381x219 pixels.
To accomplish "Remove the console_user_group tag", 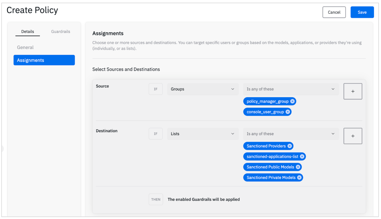I will click(288, 112).
